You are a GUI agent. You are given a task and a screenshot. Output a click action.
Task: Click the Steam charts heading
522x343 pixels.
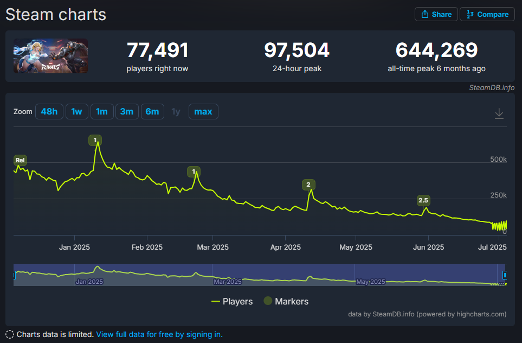56,15
